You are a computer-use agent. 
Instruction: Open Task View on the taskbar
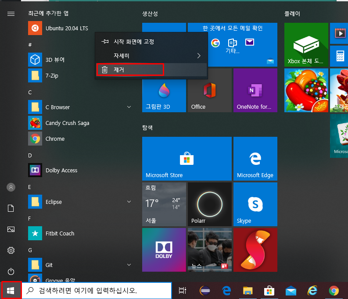point(183,290)
